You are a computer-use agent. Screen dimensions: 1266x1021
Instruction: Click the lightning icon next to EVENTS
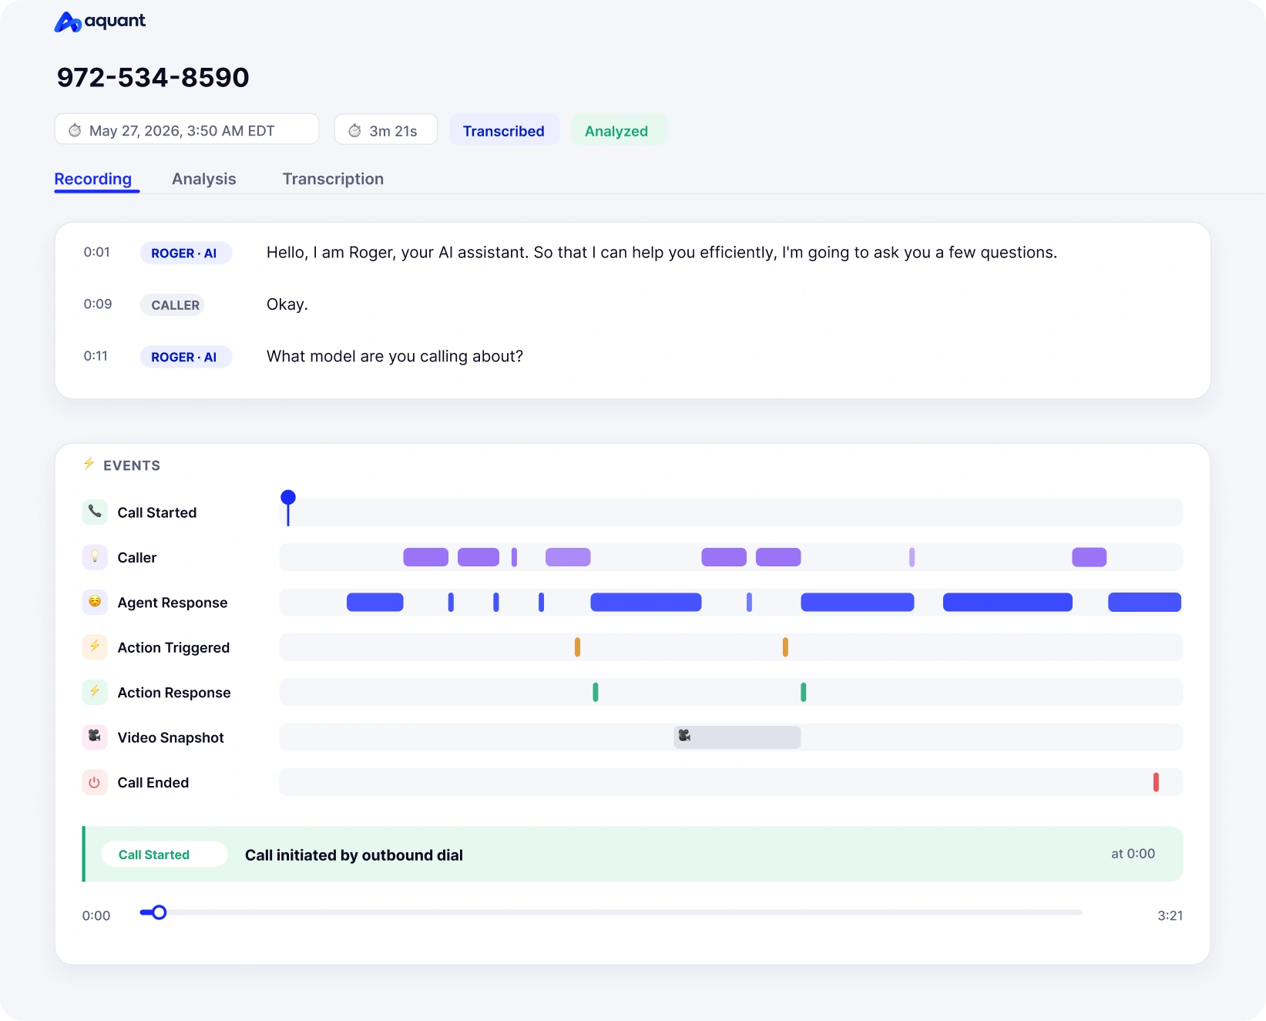tap(89, 463)
